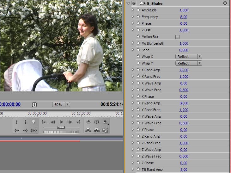This screenshot has width=231, height=173.
Task: Open S_Shake setup icon beside name
Action: pyautogui.click(x=142, y=3)
